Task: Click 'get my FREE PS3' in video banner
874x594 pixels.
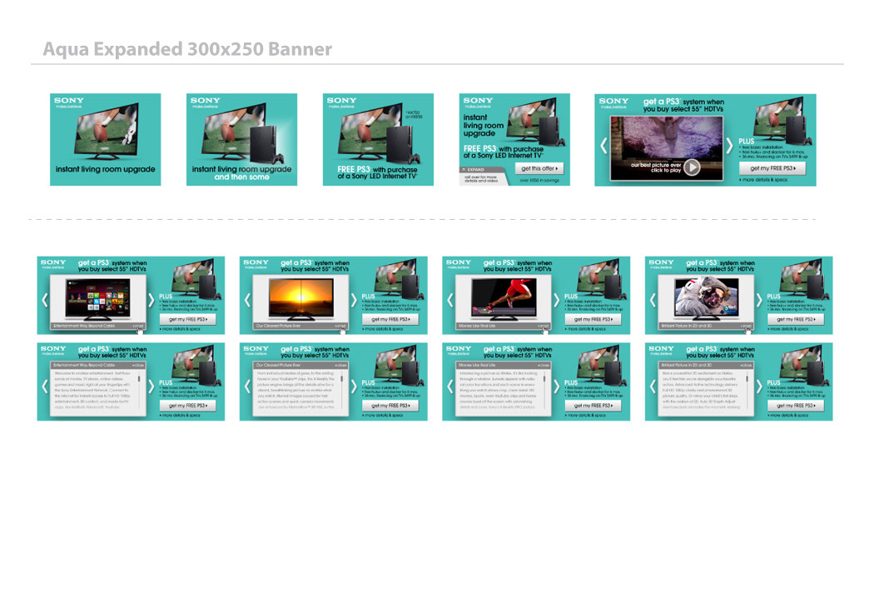Action: pyautogui.click(x=772, y=168)
